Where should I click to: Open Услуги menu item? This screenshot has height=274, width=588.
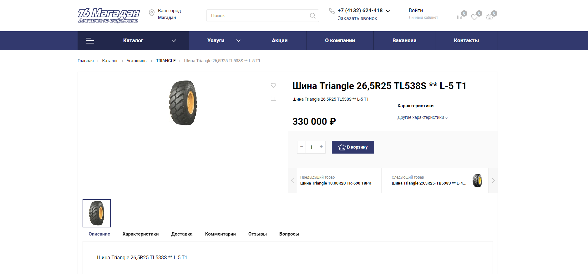(216, 41)
